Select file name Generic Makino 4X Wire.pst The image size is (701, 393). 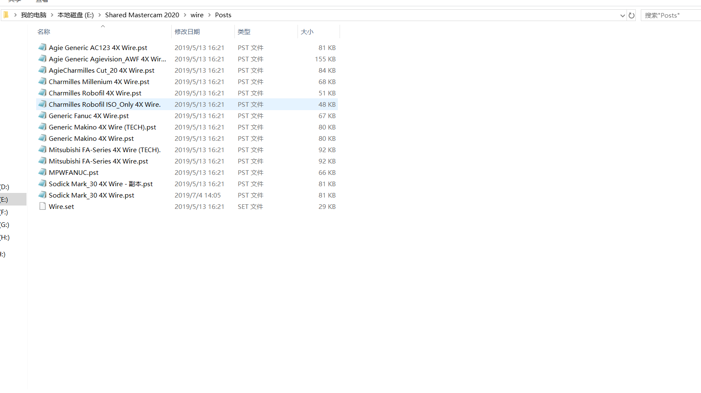click(x=91, y=139)
